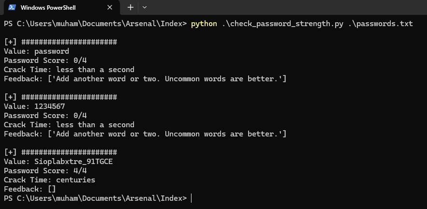
Task: Close the Windows PowerShell tab
Action: pyautogui.click(x=110, y=8)
